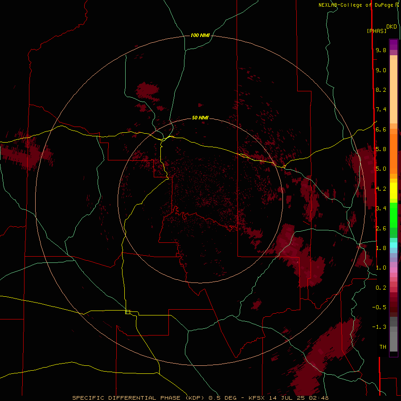Screen dimensions: 401x401
Task: Select the 8.2 scale value
Action: pos(381,90)
